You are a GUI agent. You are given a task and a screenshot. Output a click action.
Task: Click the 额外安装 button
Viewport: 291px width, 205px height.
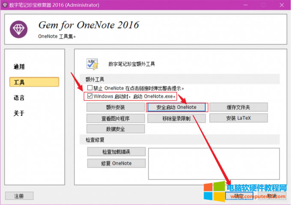click(x=116, y=107)
